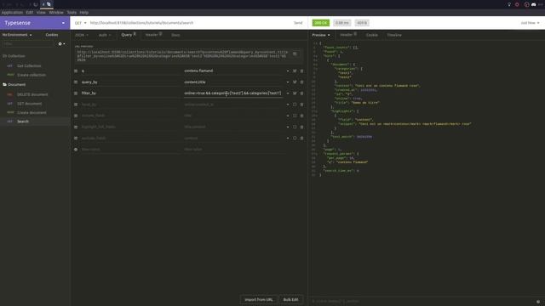Image resolution: width=545 pixels, height=306 pixels.
Task: Grab the drag handle of the filter_by row
Action: (x=76, y=93)
